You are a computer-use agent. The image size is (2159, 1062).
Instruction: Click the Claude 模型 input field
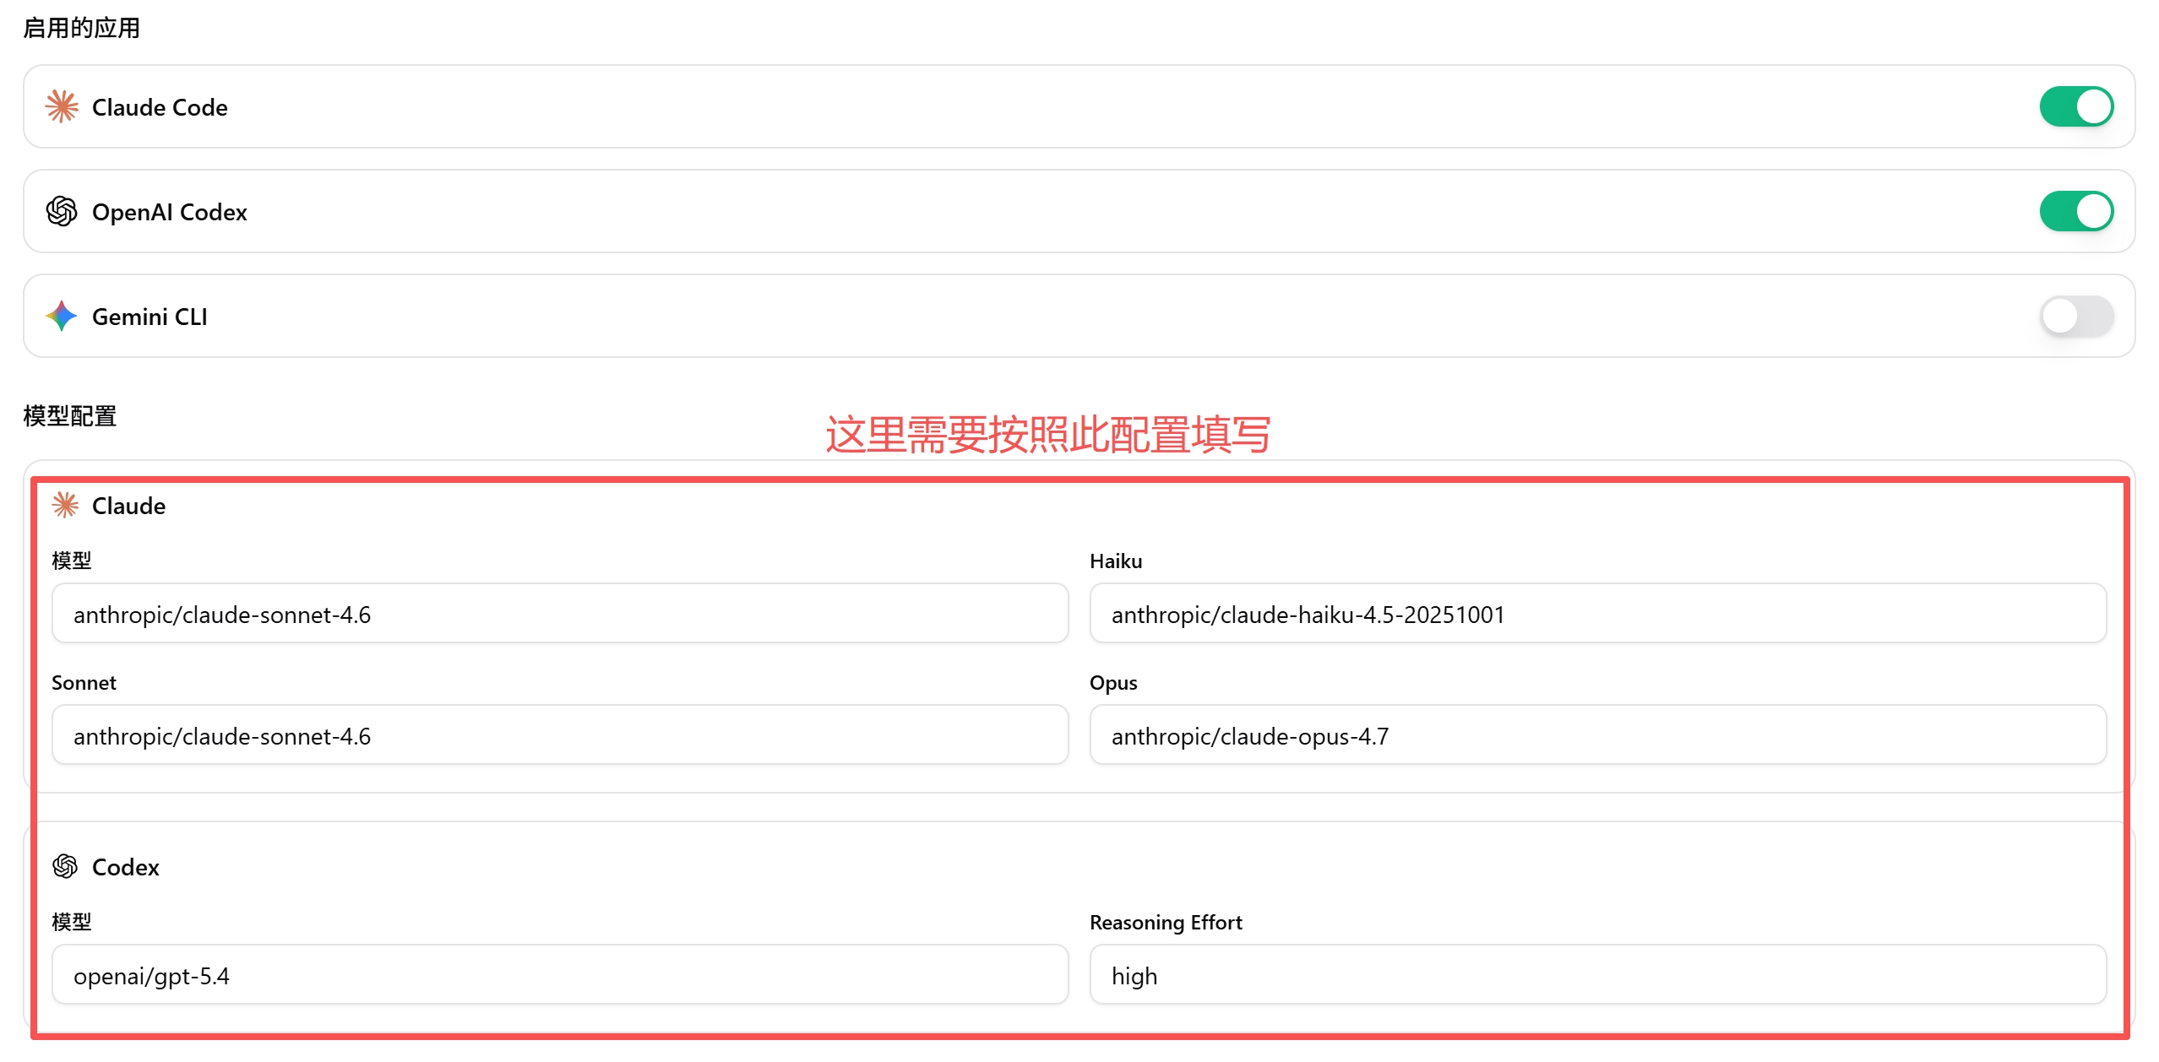tap(560, 614)
